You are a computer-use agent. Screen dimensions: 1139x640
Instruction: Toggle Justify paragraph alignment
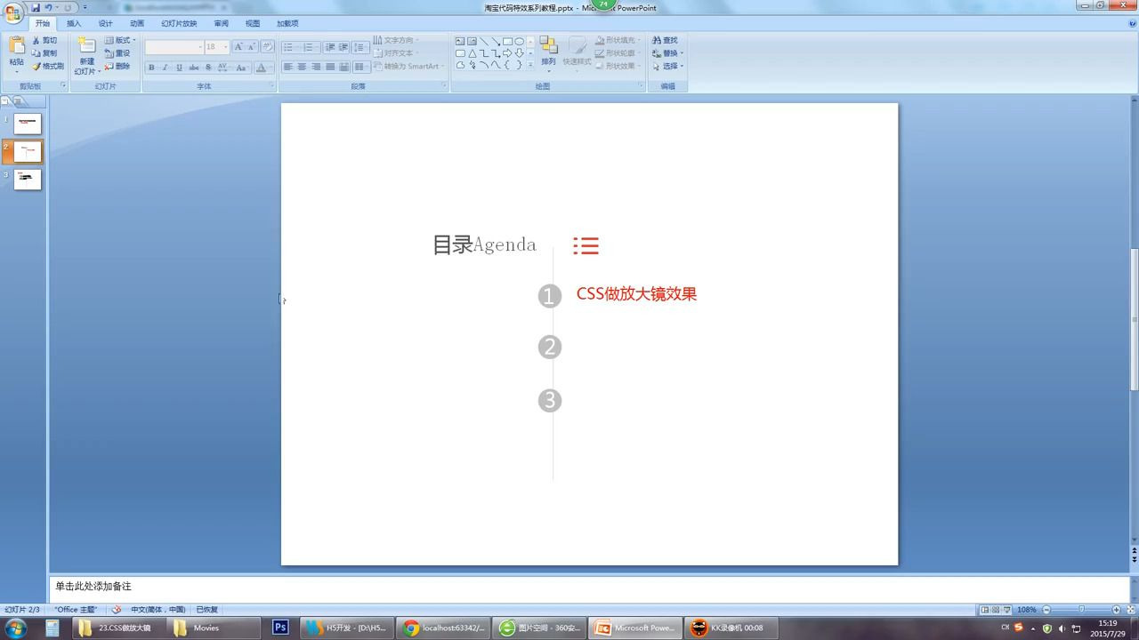click(x=330, y=67)
